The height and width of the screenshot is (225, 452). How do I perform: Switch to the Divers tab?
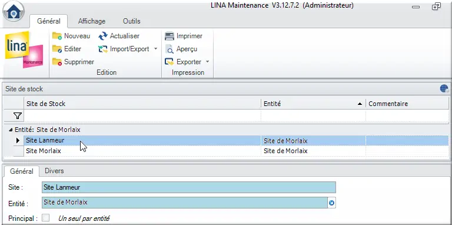(54, 171)
